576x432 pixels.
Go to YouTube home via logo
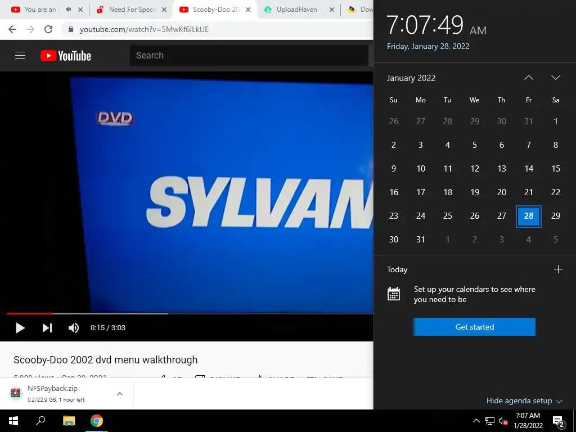tap(66, 56)
